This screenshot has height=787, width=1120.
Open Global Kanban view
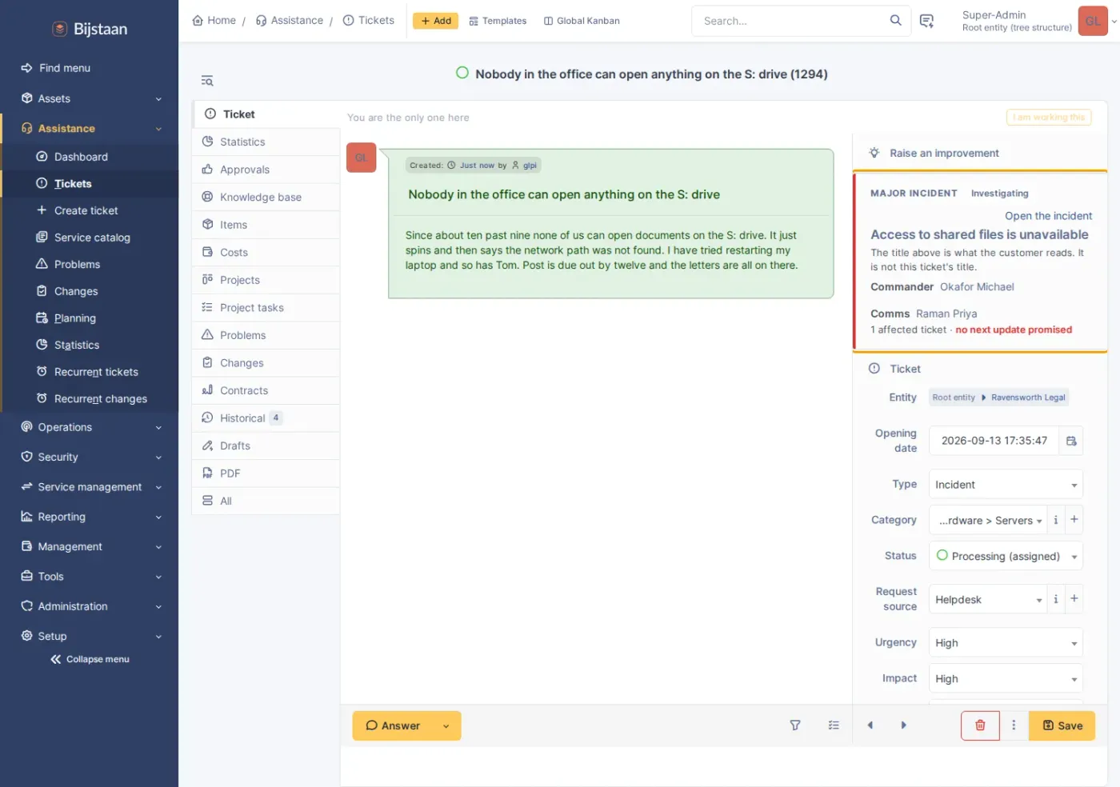(x=582, y=21)
